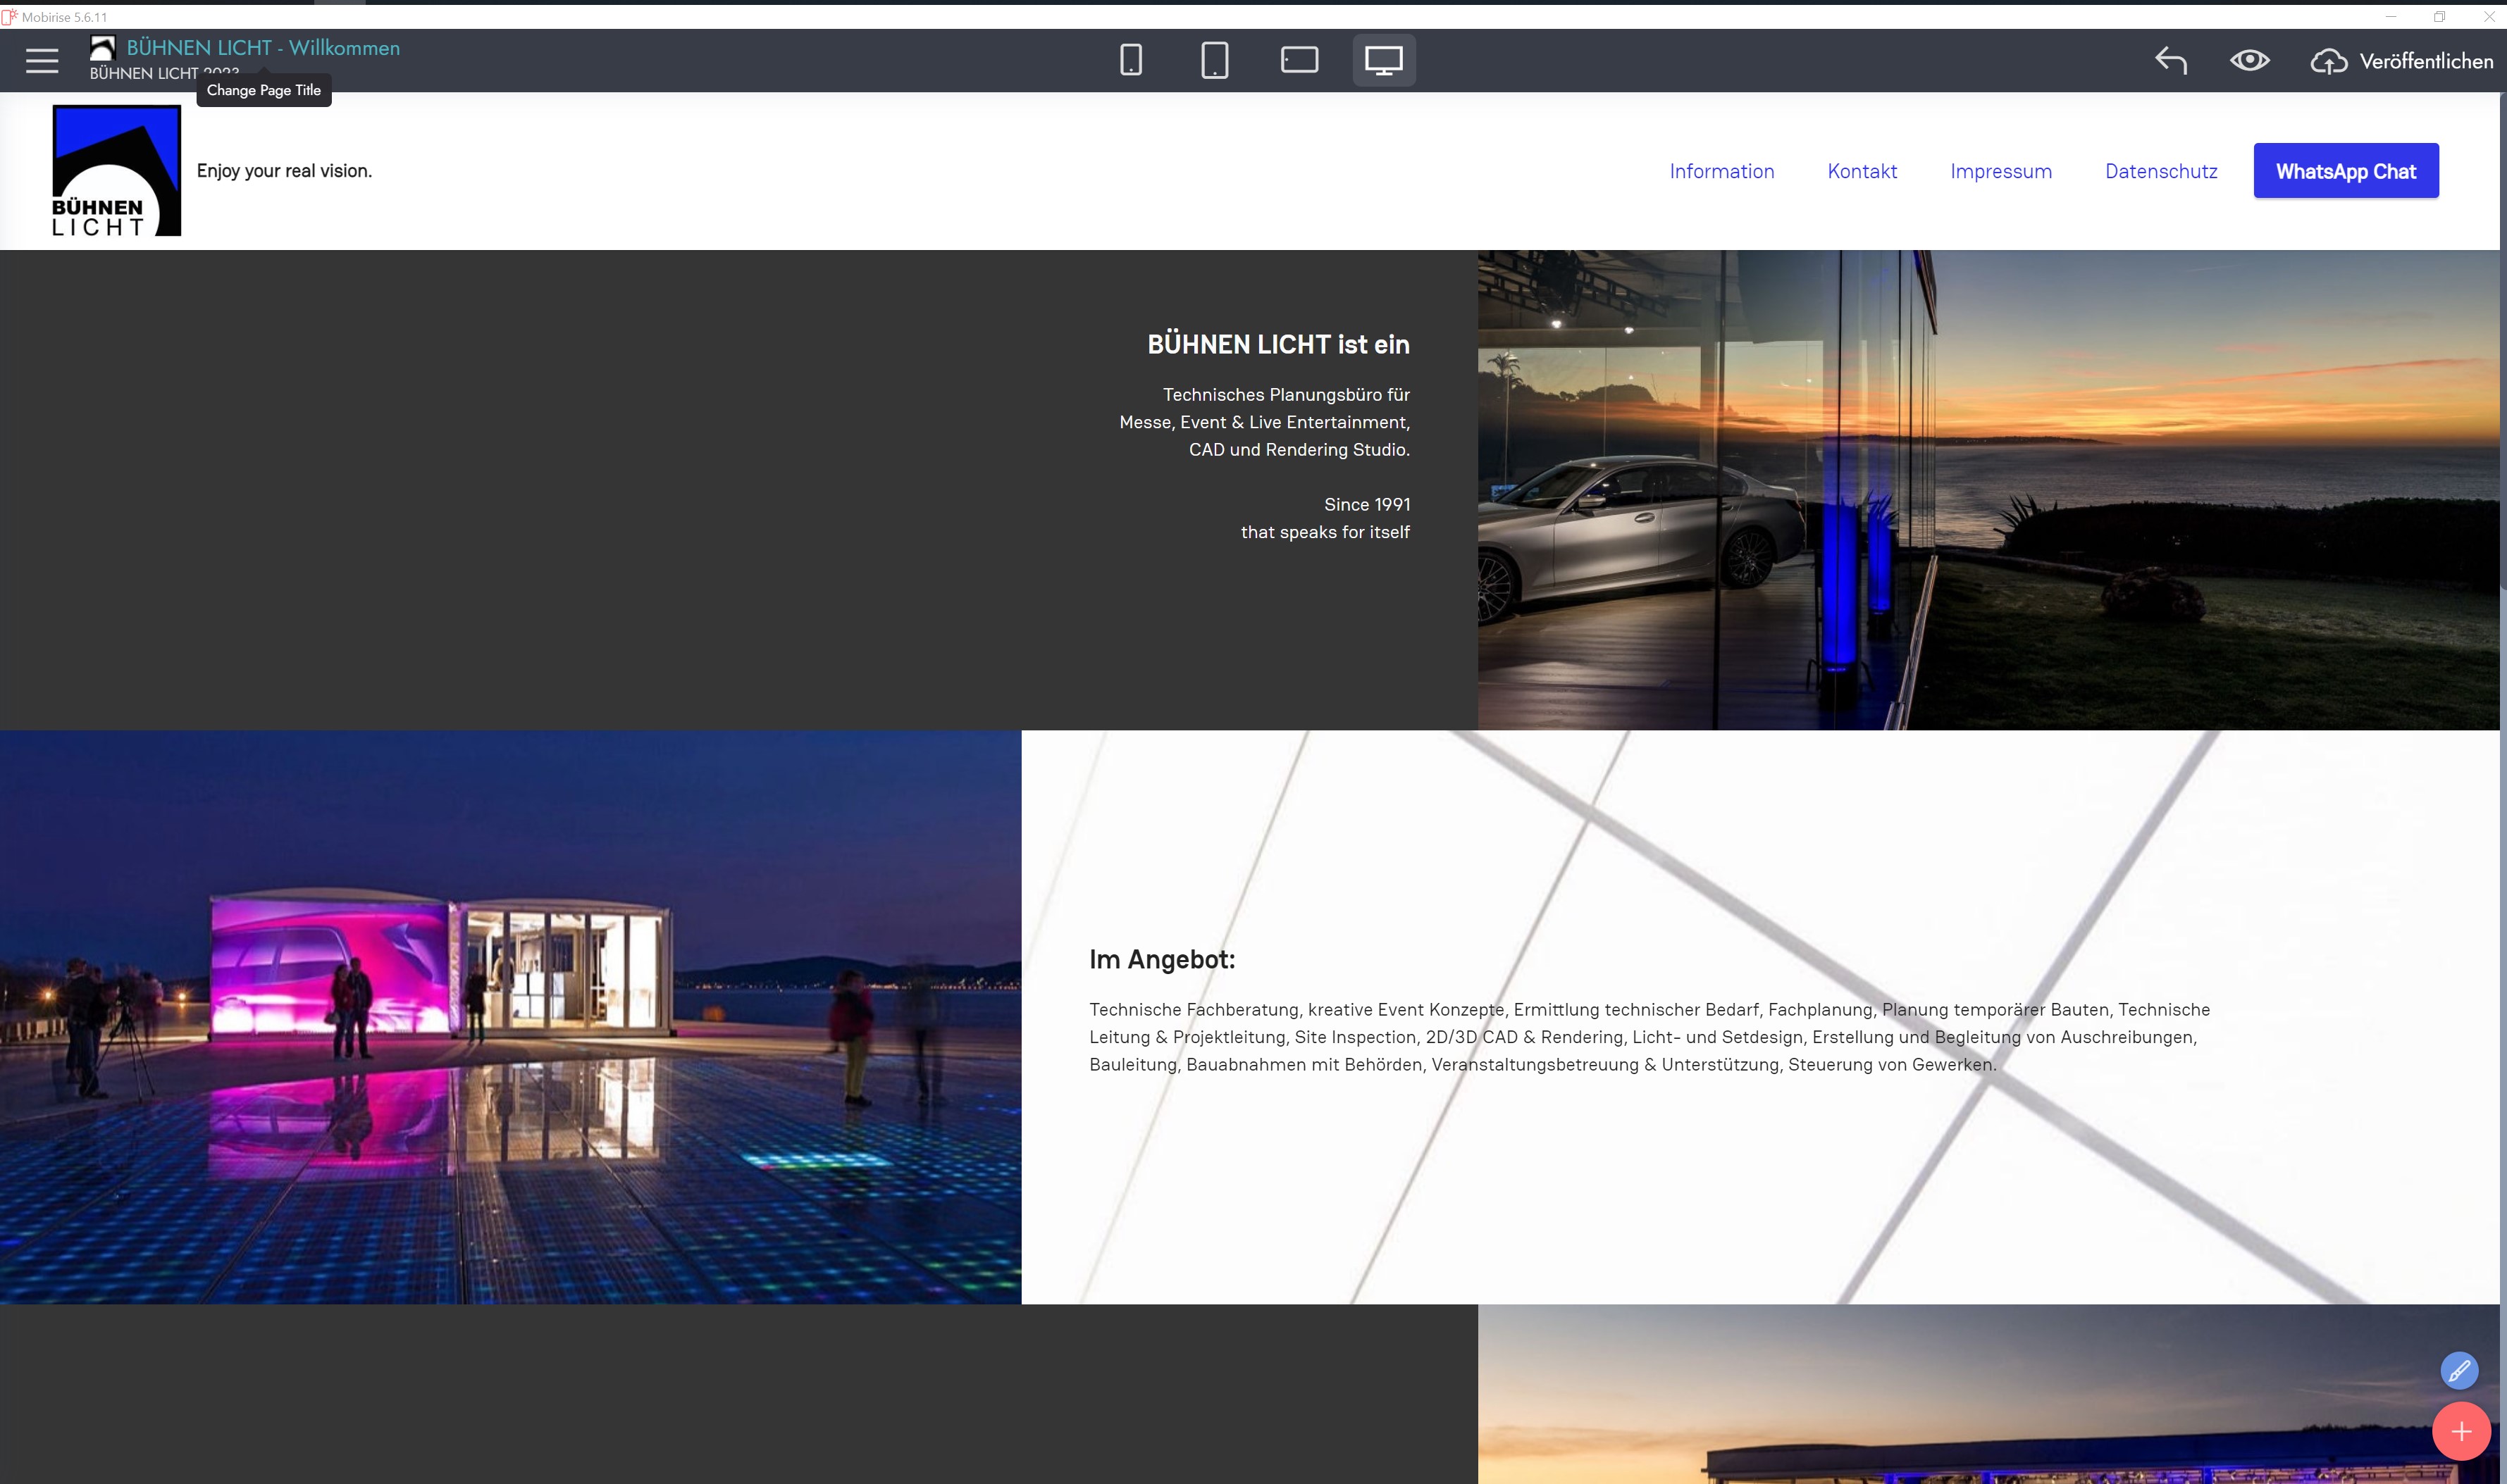Select the Impressum menu item
This screenshot has width=2507, height=1484.
point(2001,171)
